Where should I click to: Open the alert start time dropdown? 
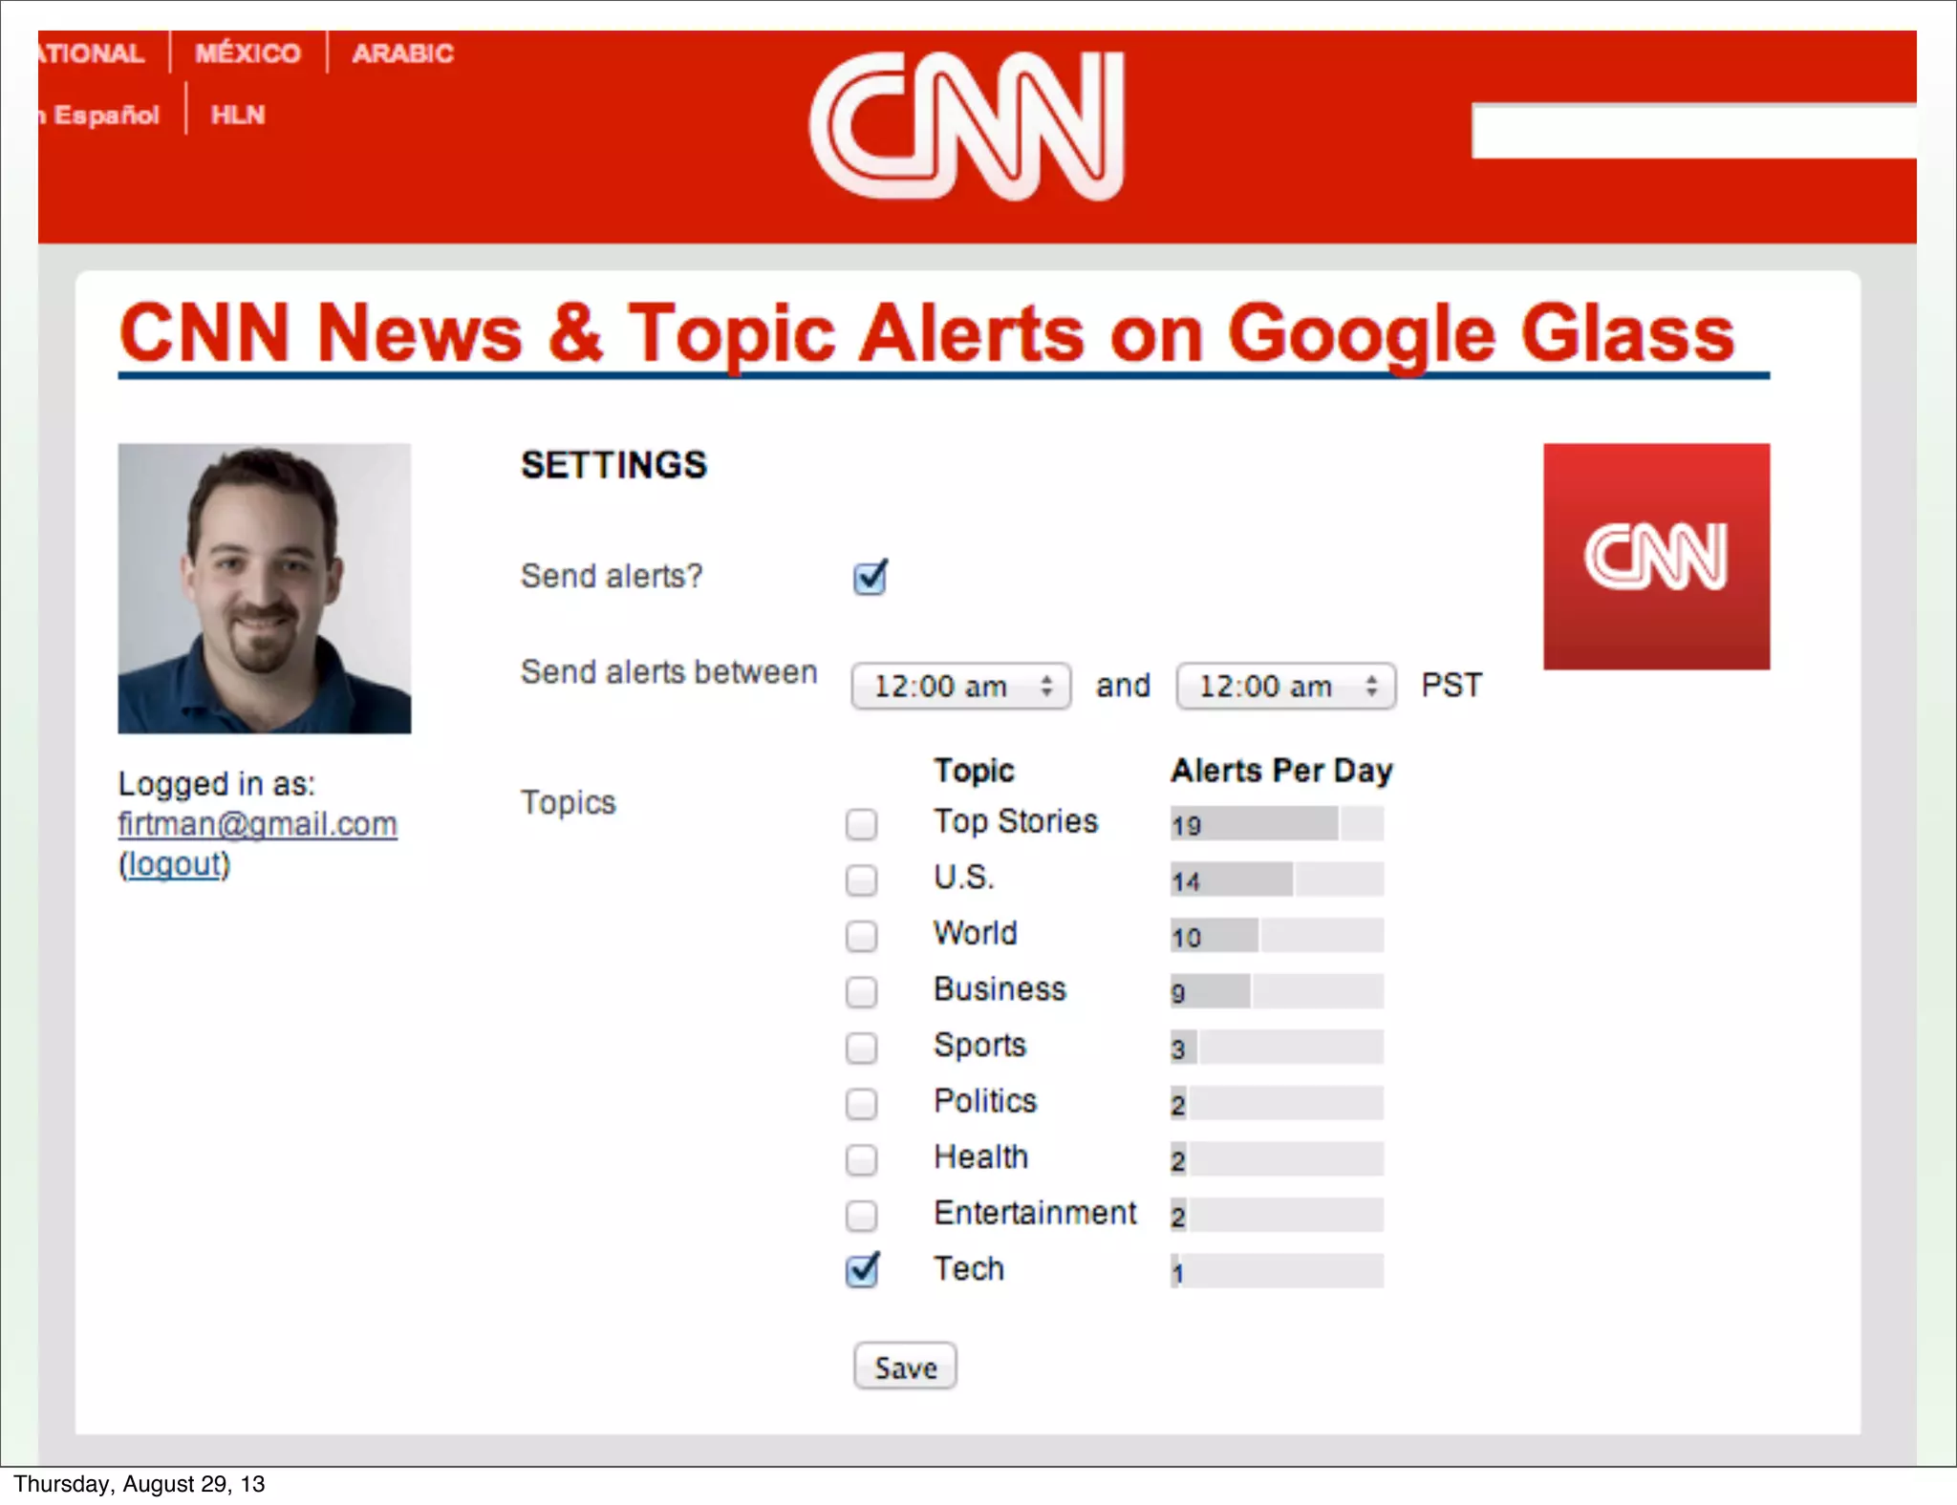[x=959, y=687]
